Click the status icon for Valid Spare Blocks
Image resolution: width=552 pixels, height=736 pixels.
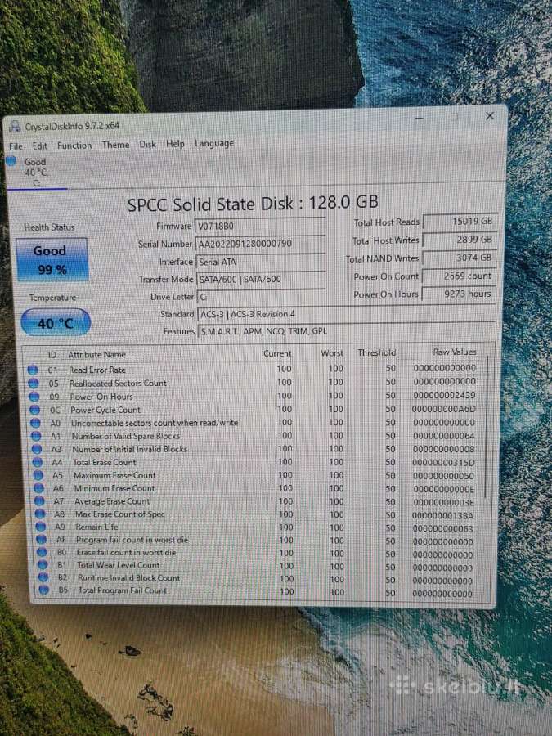click(36, 436)
